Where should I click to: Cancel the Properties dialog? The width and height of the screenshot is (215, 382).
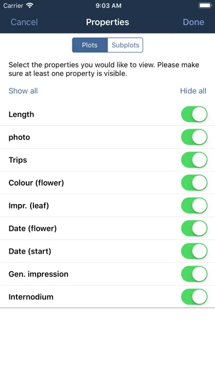(24, 22)
